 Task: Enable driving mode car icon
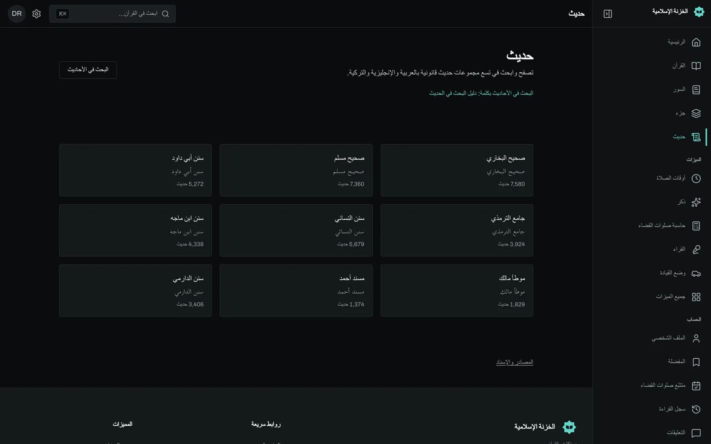(696, 273)
